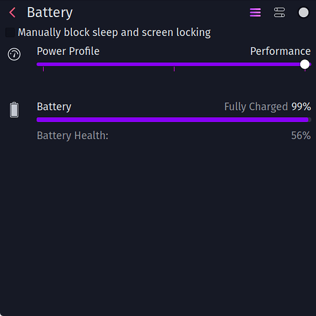The width and height of the screenshot is (316, 316).
Task: Enable manually block sleep checkbox
Action: 9,32
